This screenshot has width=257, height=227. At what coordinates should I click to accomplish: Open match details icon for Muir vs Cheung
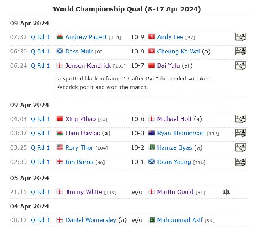[x=240, y=51]
